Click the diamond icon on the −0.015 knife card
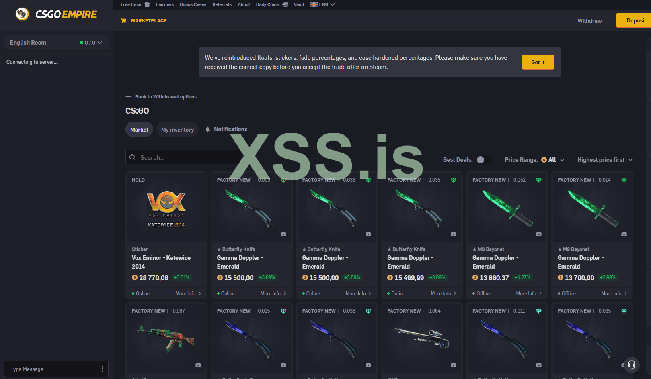This screenshot has width=651, height=379. [283, 311]
